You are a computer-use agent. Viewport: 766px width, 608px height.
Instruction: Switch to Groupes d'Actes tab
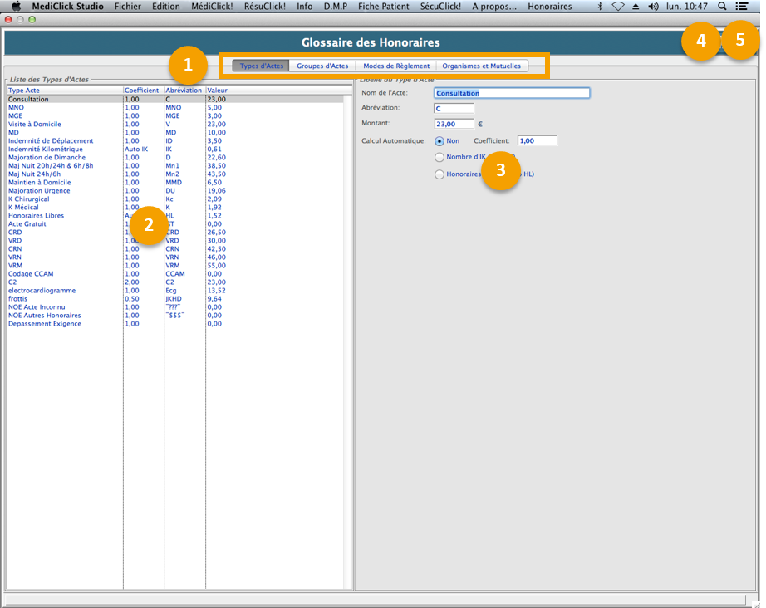pos(322,66)
